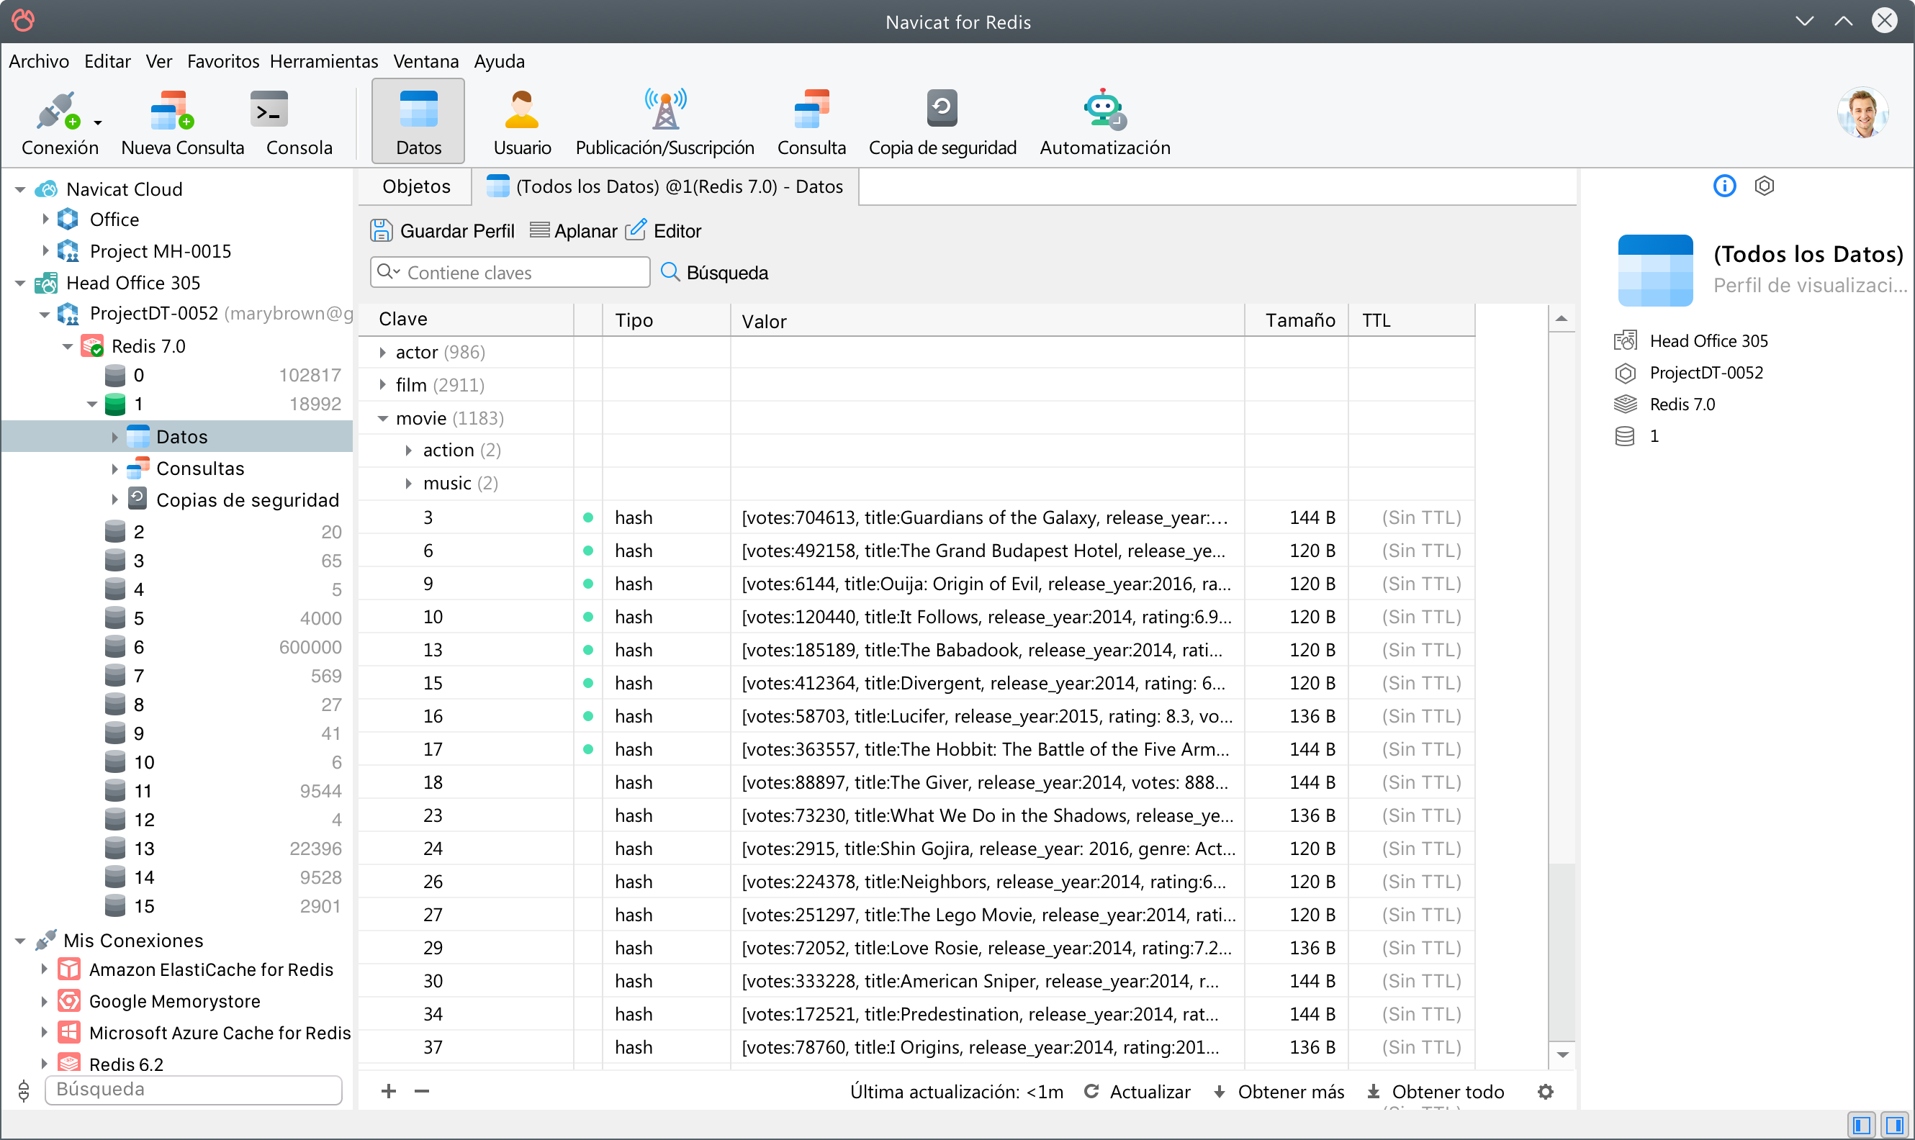Image resolution: width=1915 pixels, height=1140 pixels.
Task: Click the Actualizar refresh button
Action: 1137,1092
